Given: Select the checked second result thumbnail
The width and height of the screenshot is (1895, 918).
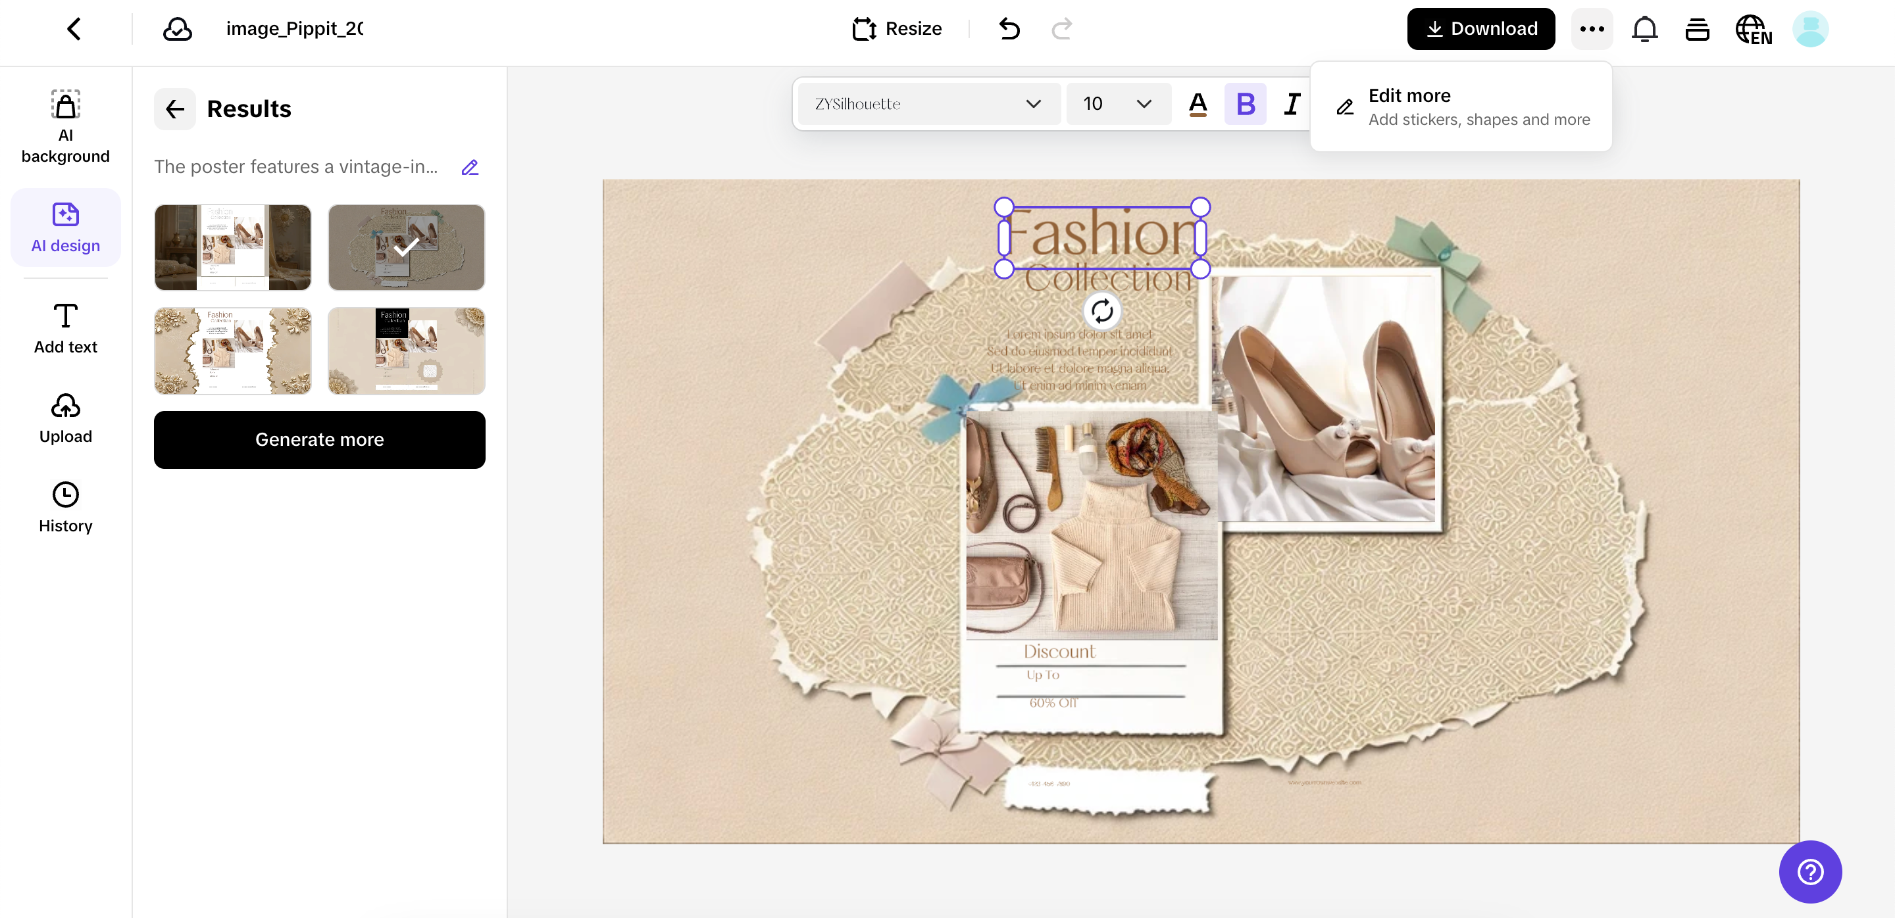Looking at the screenshot, I should coord(406,248).
